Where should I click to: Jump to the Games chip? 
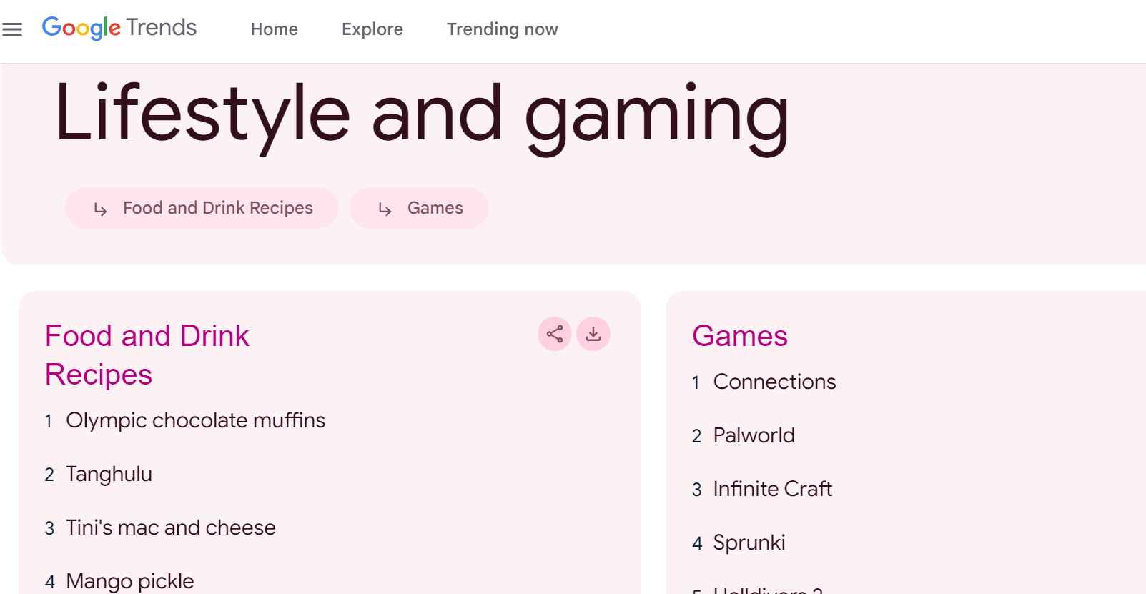click(419, 208)
